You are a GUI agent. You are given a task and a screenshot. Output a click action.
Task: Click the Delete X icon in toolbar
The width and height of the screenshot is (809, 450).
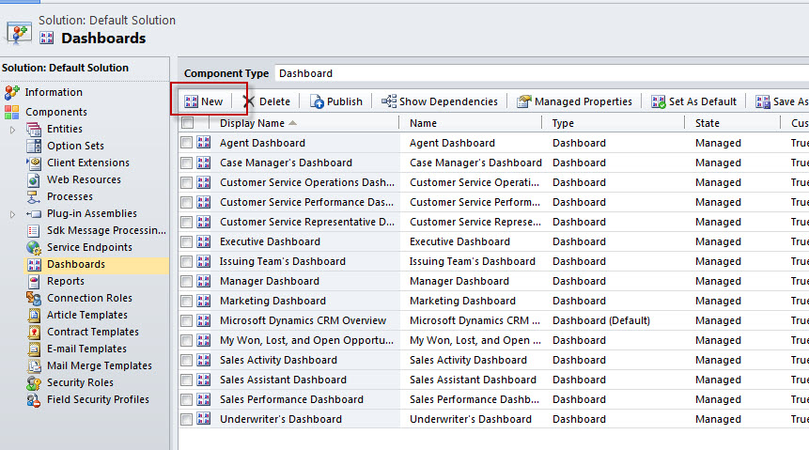click(249, 101)
